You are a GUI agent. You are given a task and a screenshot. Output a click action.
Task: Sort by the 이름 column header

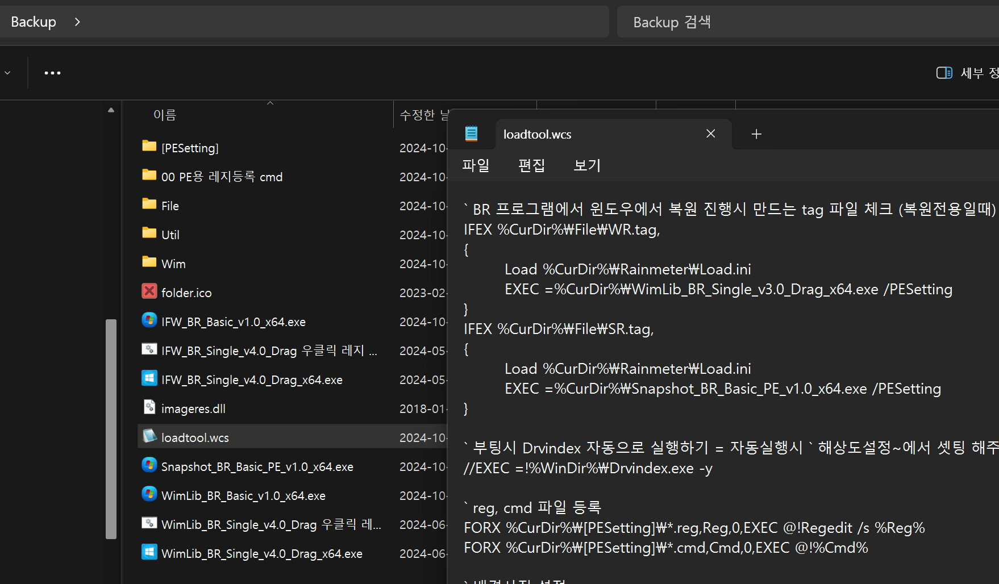(165, 115)
